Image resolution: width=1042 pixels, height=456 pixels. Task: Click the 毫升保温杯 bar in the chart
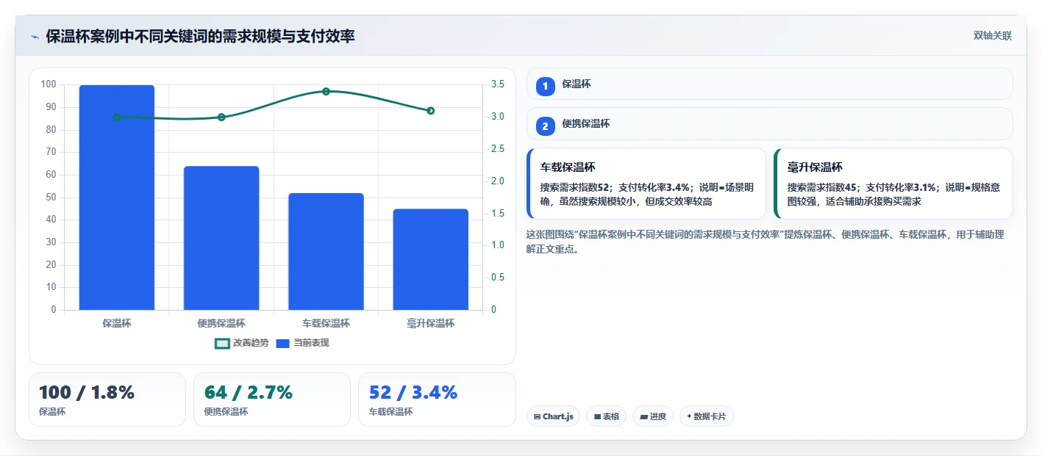(x=431, y=259)
